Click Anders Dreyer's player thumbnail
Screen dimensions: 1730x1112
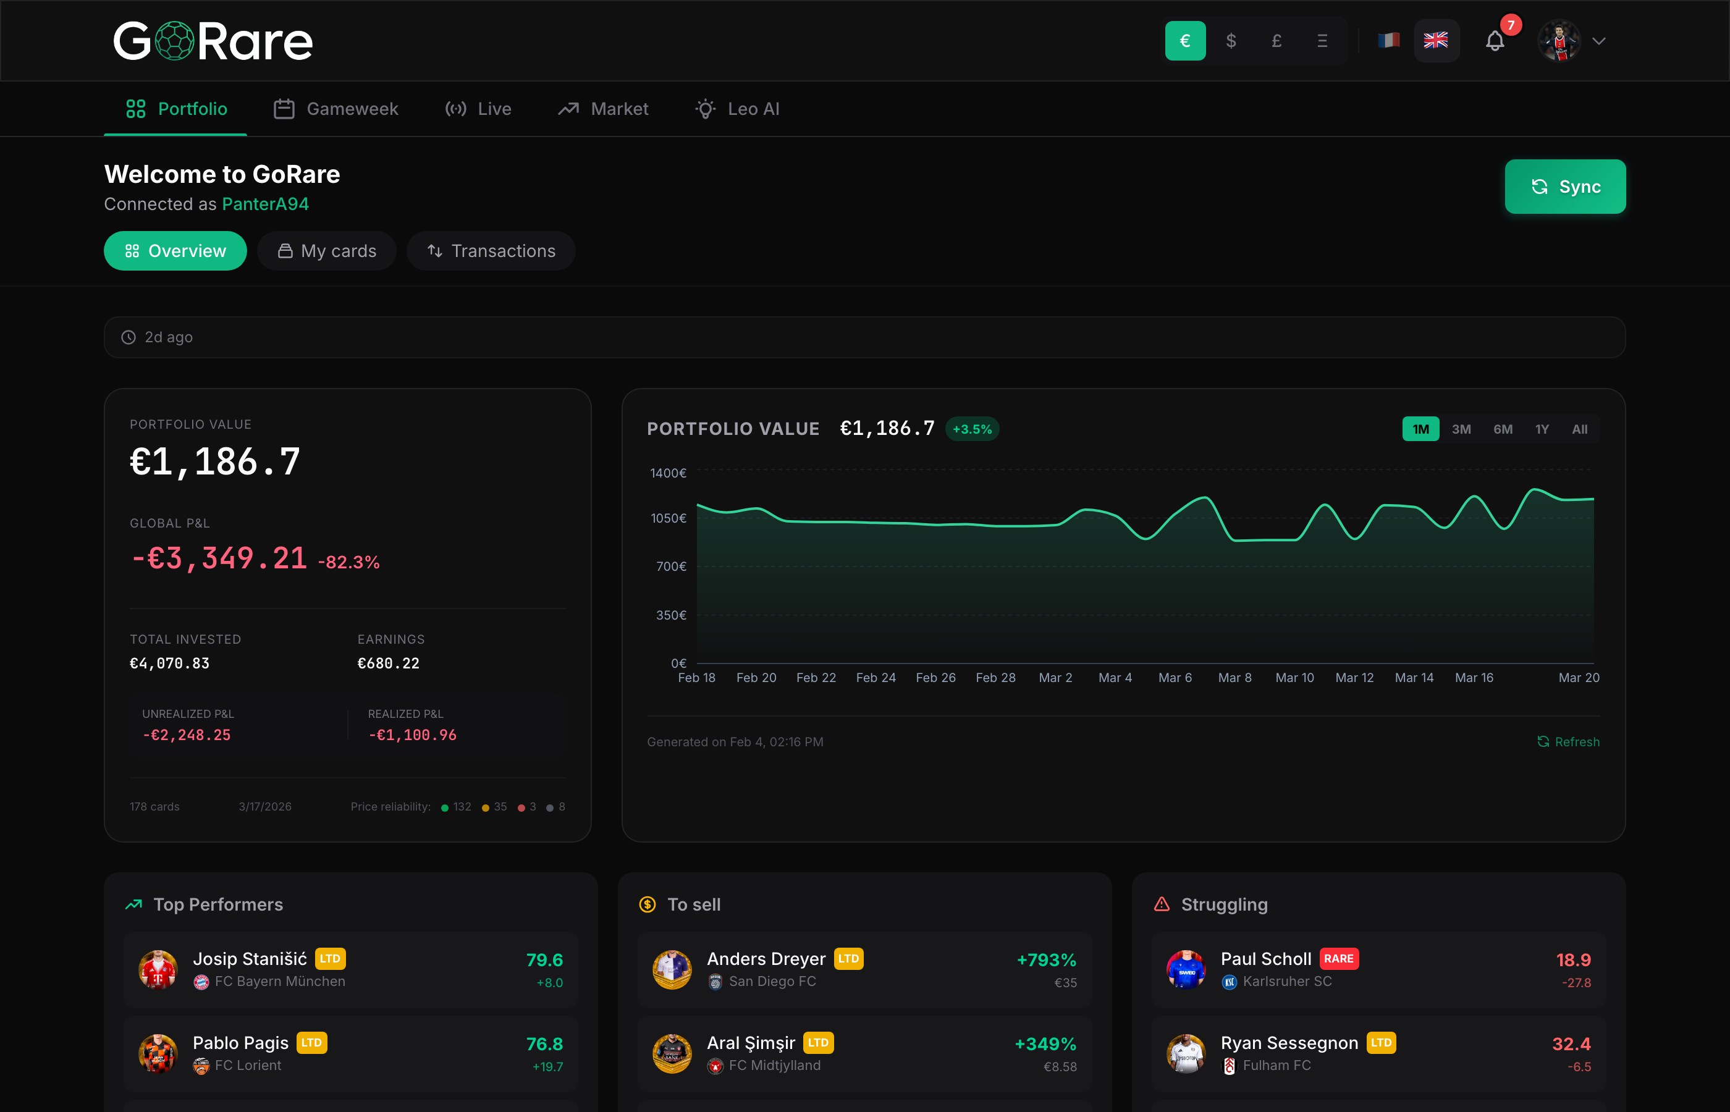tap(672, 970)
